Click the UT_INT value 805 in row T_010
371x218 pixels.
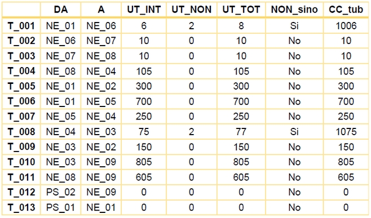click(x=144, y=162)
